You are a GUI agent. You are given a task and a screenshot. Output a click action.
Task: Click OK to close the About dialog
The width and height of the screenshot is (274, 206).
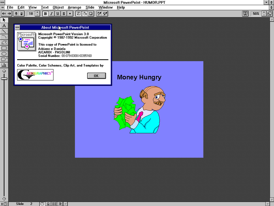[x=97, y=76]
